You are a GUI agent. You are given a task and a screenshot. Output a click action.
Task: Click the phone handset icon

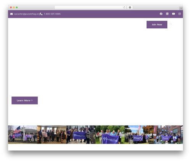click(x=41, y=14)
